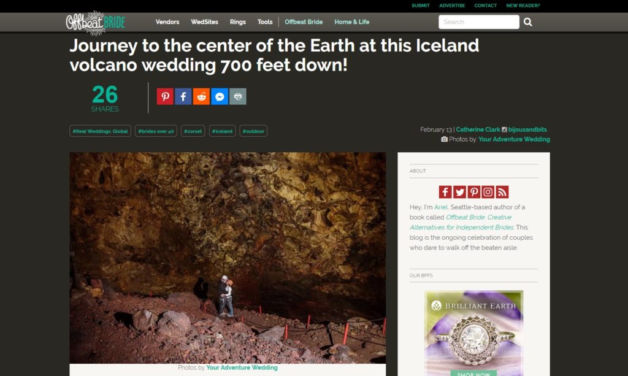The image size is (628, 376).
Task: Open the Brilliant Earth ring advertisement
Action: (x=474, y=333)
